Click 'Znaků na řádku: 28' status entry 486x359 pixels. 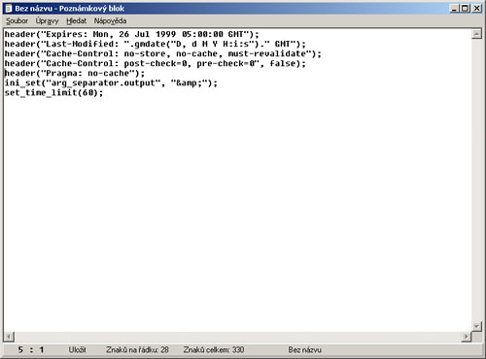point(137,349)
